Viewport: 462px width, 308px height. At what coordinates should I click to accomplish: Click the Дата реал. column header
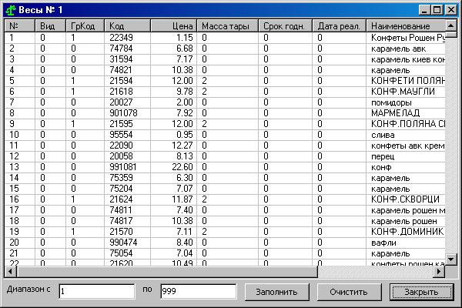pos(340,26)
